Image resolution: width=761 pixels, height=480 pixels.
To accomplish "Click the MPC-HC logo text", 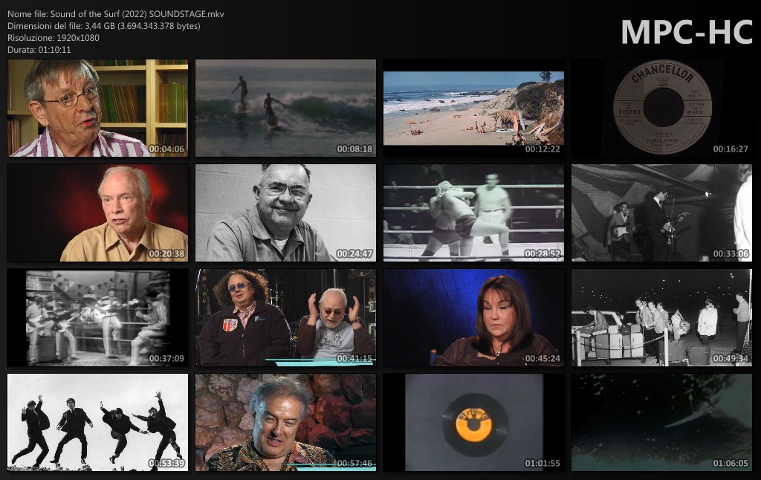I will coord(686,32).
